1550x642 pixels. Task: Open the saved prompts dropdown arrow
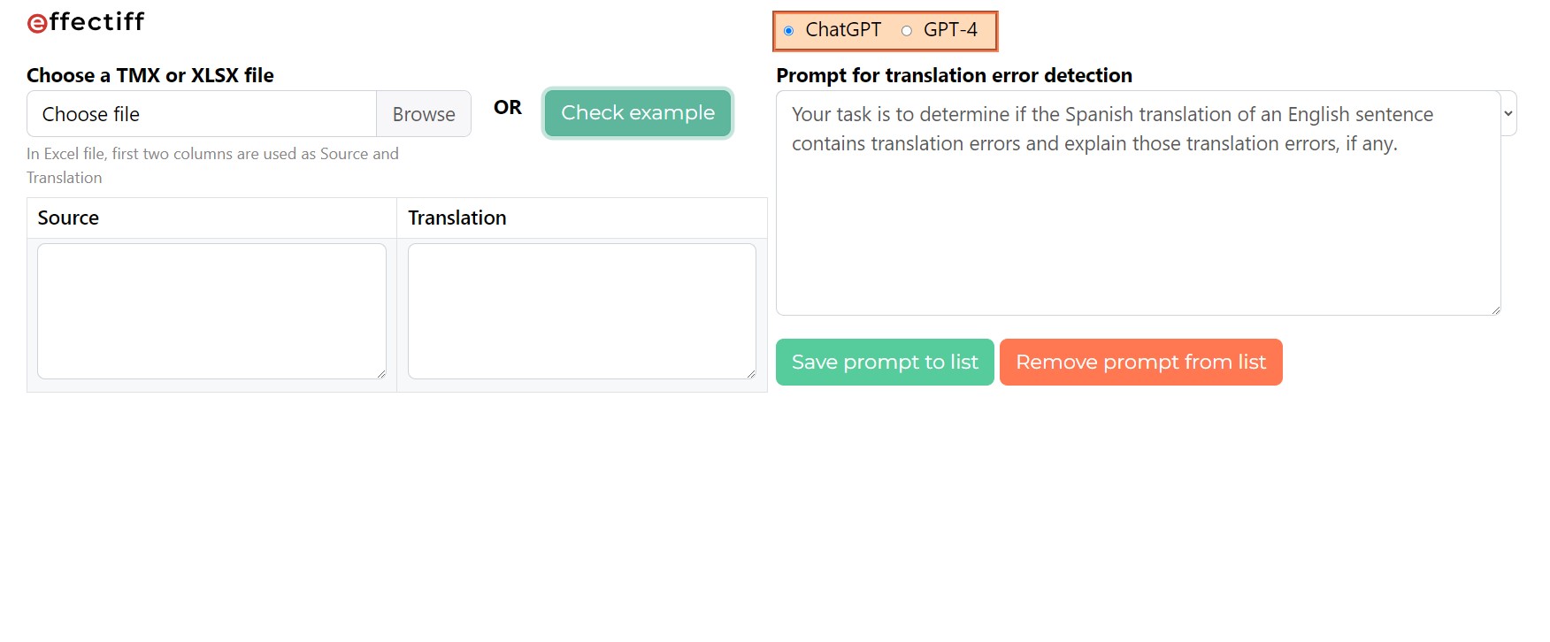[x=1508, y=114]
